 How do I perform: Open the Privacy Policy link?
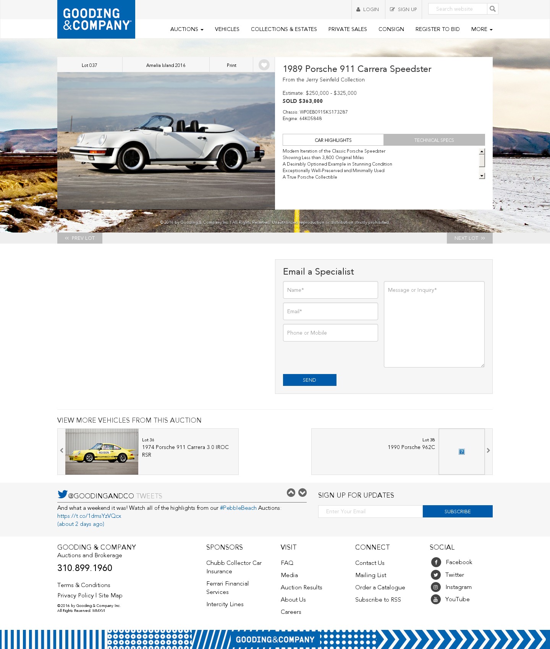click(76, 595)
